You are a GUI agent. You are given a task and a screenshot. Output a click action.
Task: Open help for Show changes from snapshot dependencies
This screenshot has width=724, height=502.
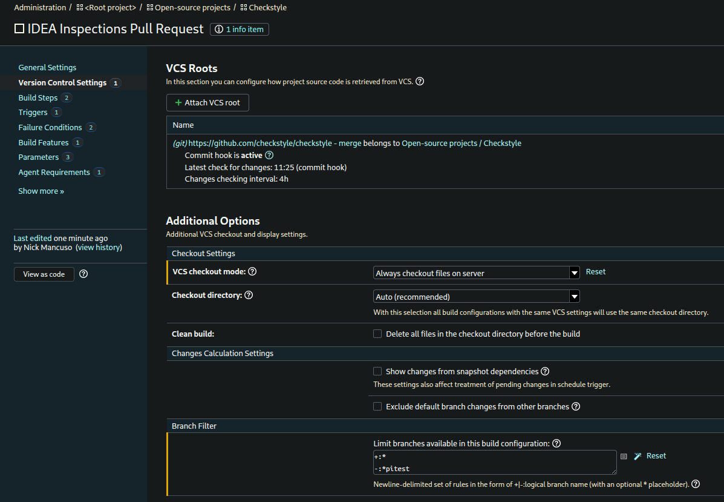point(545,371)
